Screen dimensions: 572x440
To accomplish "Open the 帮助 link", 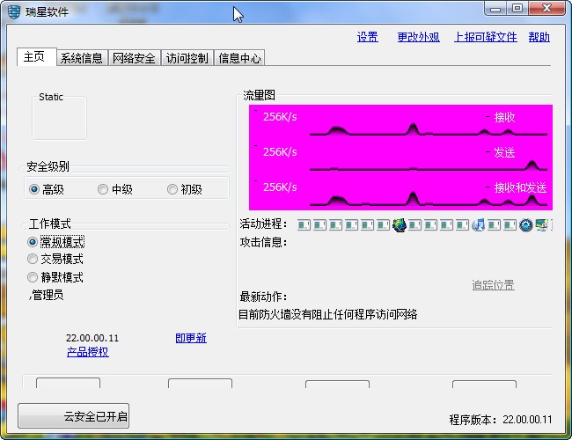I will coord(539,37).
